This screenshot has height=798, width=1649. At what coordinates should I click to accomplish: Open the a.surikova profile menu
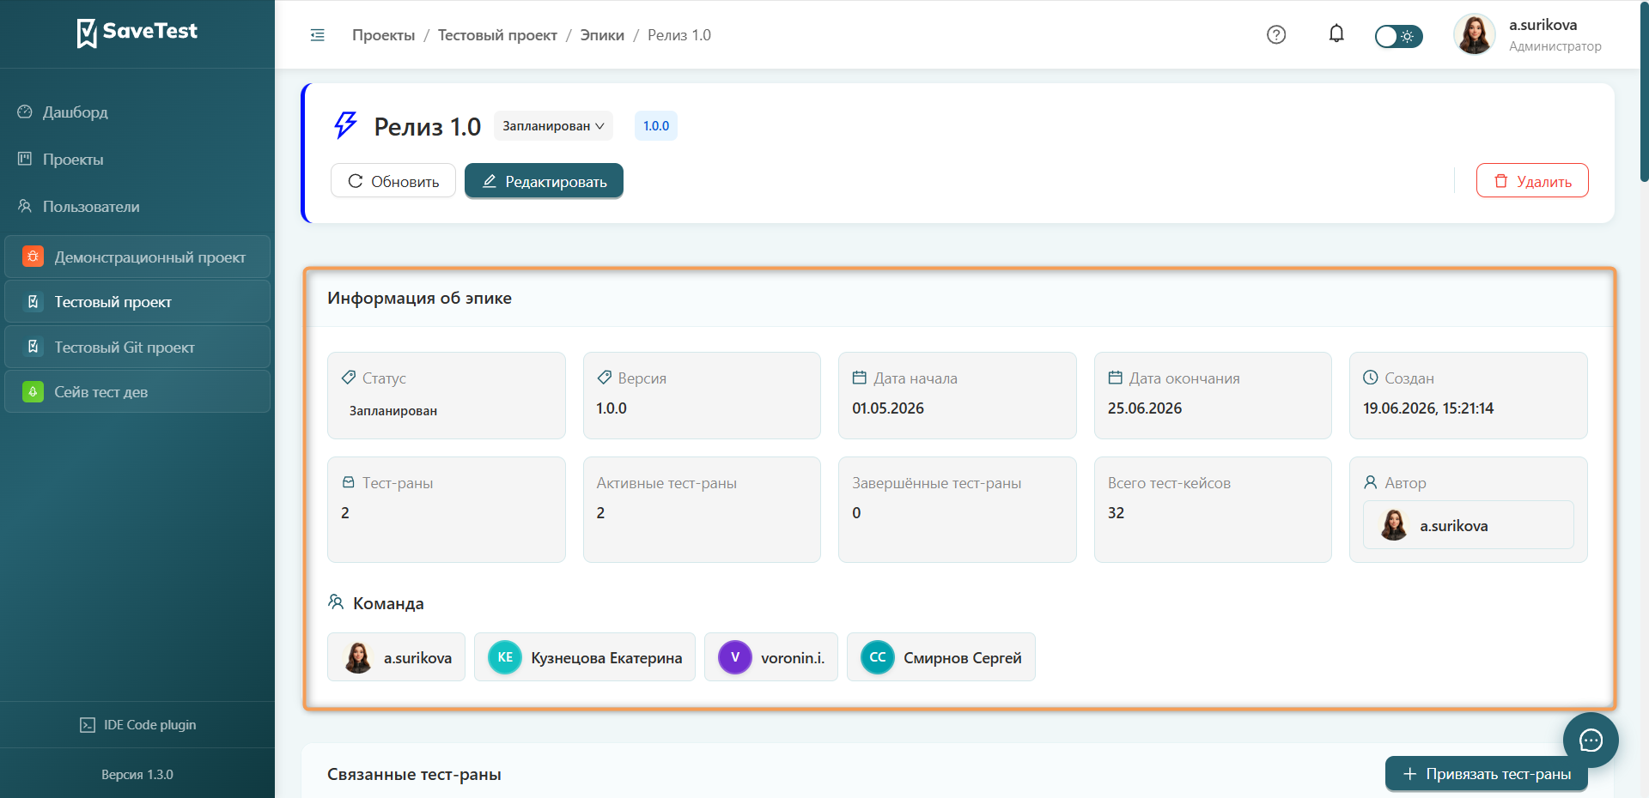[x=1528, y=35]
